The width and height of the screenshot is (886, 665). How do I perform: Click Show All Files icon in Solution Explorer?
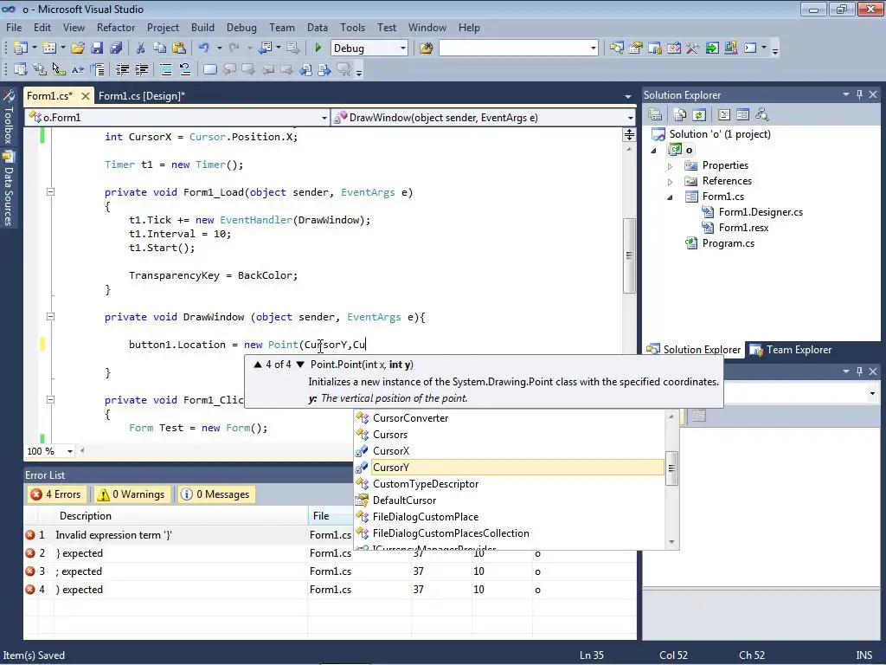(680, 115)
